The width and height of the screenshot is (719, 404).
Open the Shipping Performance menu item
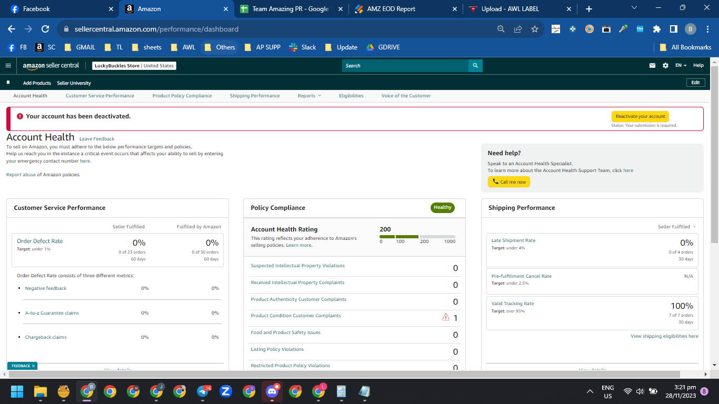tap(255, 96)
